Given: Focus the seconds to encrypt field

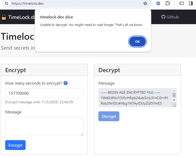Looking at the screenshot, I should point(44,93).
